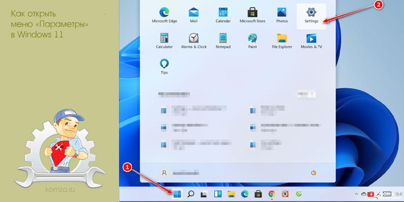Open the green circular app on taskbar
The image size is (404, 202).
tap(299, 194)
